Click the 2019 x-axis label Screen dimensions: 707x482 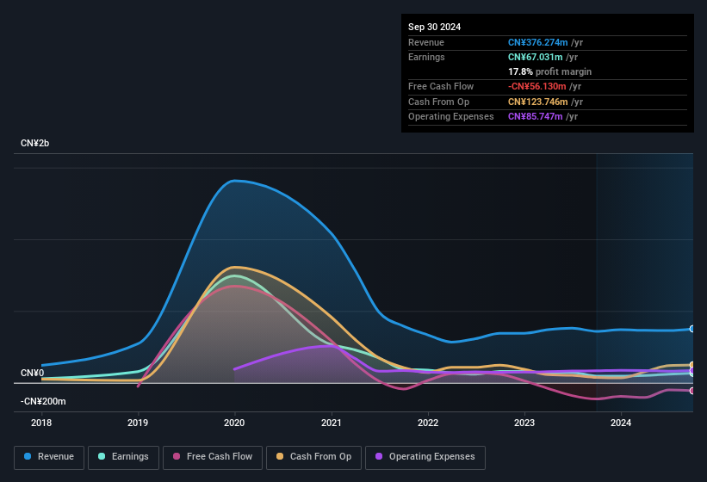[138, 423]
